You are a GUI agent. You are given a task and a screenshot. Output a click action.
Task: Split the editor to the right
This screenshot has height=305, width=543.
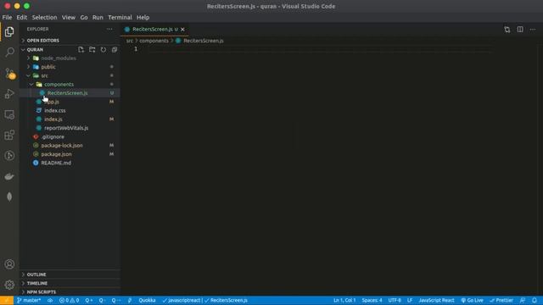point(520,30)
